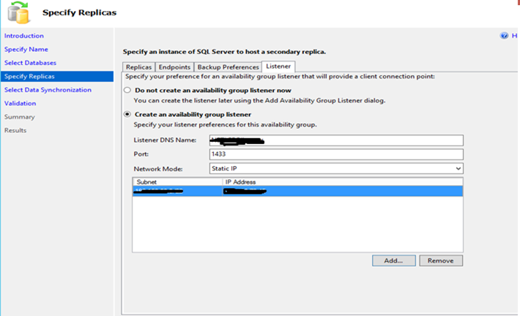Open the Select Databases step
This screenshot has width=520, height=316.
[30, 63]
